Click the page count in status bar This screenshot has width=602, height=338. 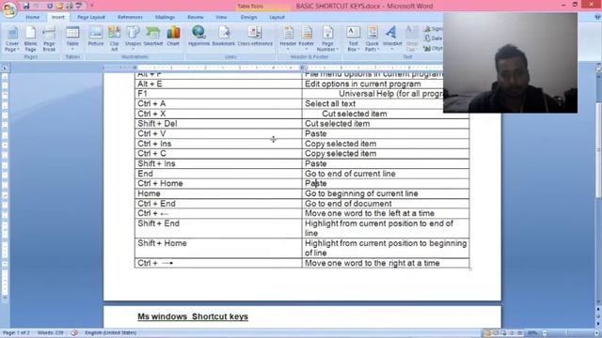pyautogui.click(x=16, y=333)
